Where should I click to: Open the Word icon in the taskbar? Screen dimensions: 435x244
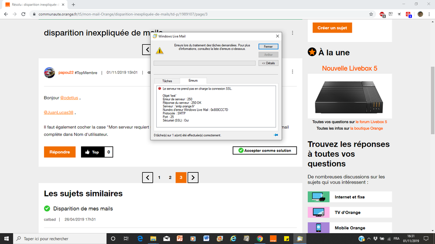pyautogui.click(x=206, y=238)
